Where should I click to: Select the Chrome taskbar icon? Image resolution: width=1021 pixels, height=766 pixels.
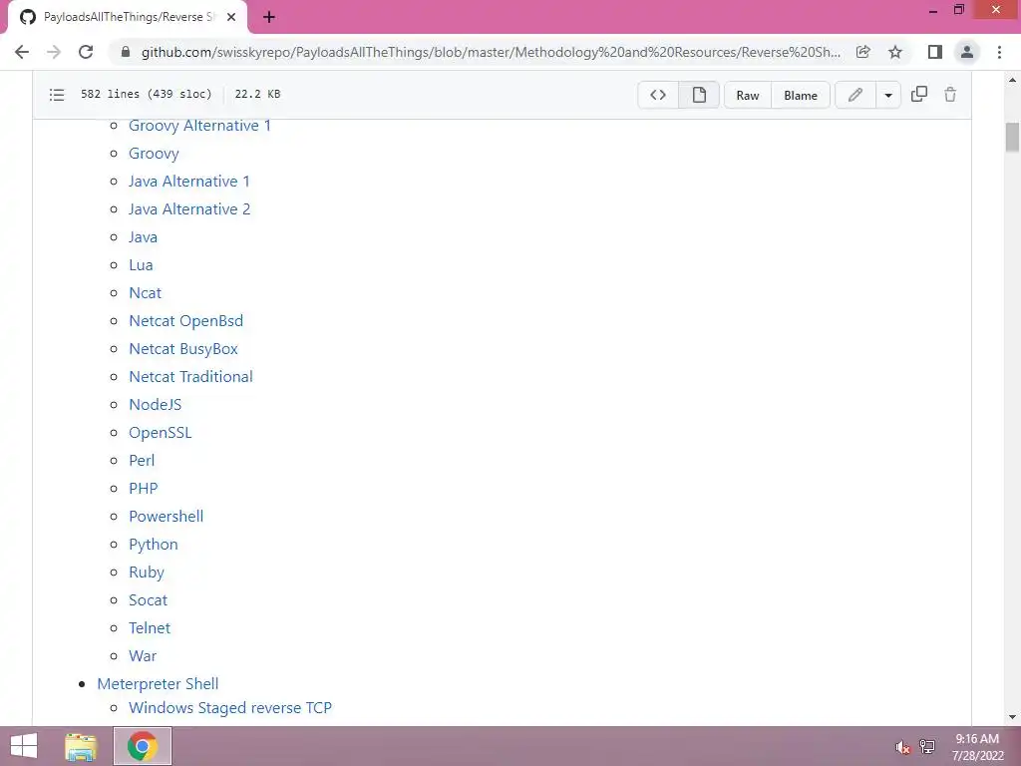(142, 746)
